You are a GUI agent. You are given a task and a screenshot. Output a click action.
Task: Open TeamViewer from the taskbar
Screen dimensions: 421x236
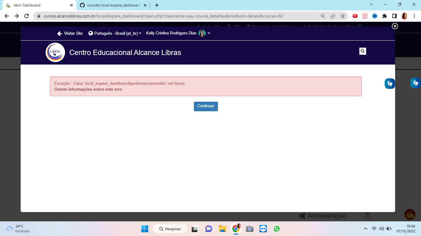(263, 229)
